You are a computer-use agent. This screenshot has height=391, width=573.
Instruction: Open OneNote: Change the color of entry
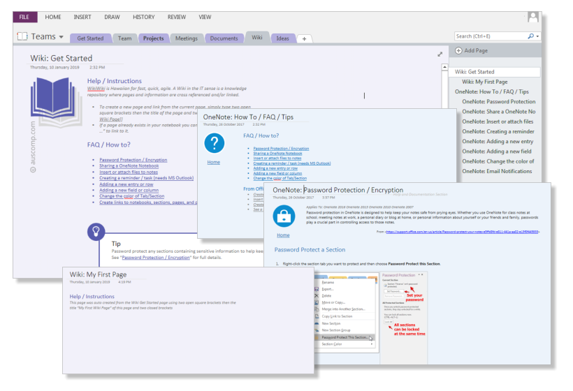(x=498, y=161)
